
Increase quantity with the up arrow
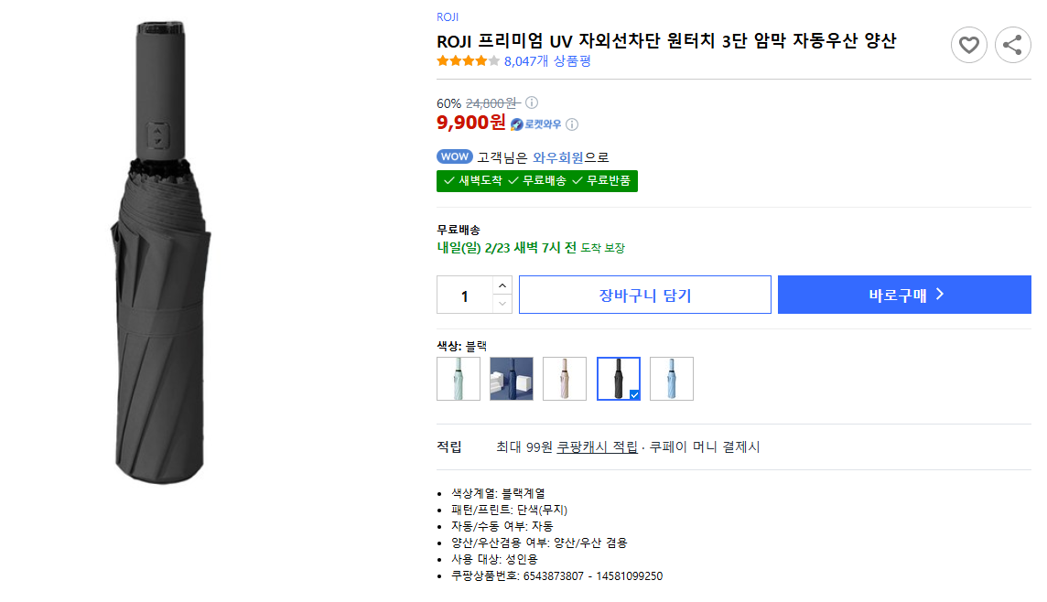pyautogui.click(x=502, y=285)
